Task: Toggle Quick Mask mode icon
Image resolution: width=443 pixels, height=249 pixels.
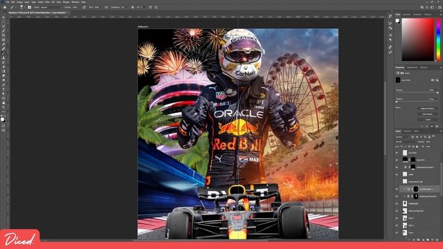Action: pos(3,126)
